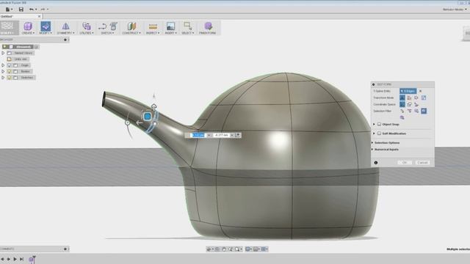Viewport: 470px width, 264px height.
Task: Select vertex Selection Filter icon
Action: click(402, 111)
